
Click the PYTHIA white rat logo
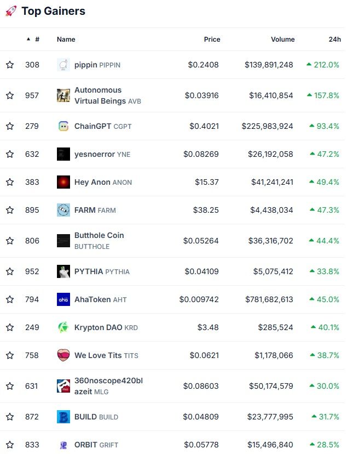(63, 271)
